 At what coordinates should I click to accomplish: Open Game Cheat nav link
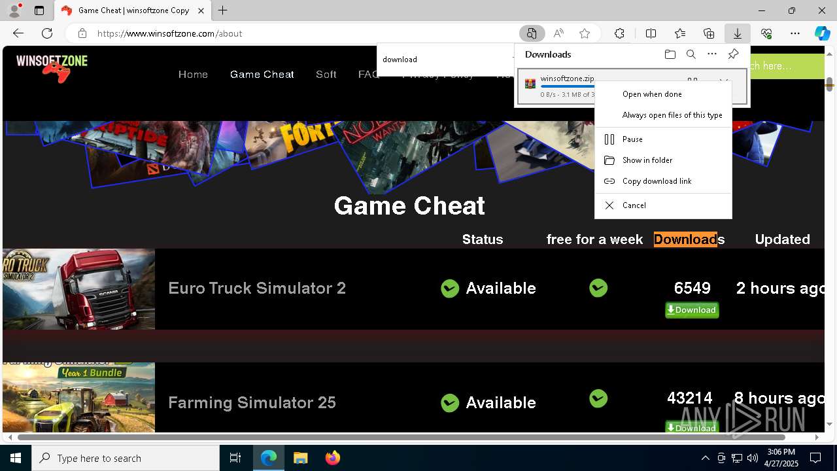point(262,75)
